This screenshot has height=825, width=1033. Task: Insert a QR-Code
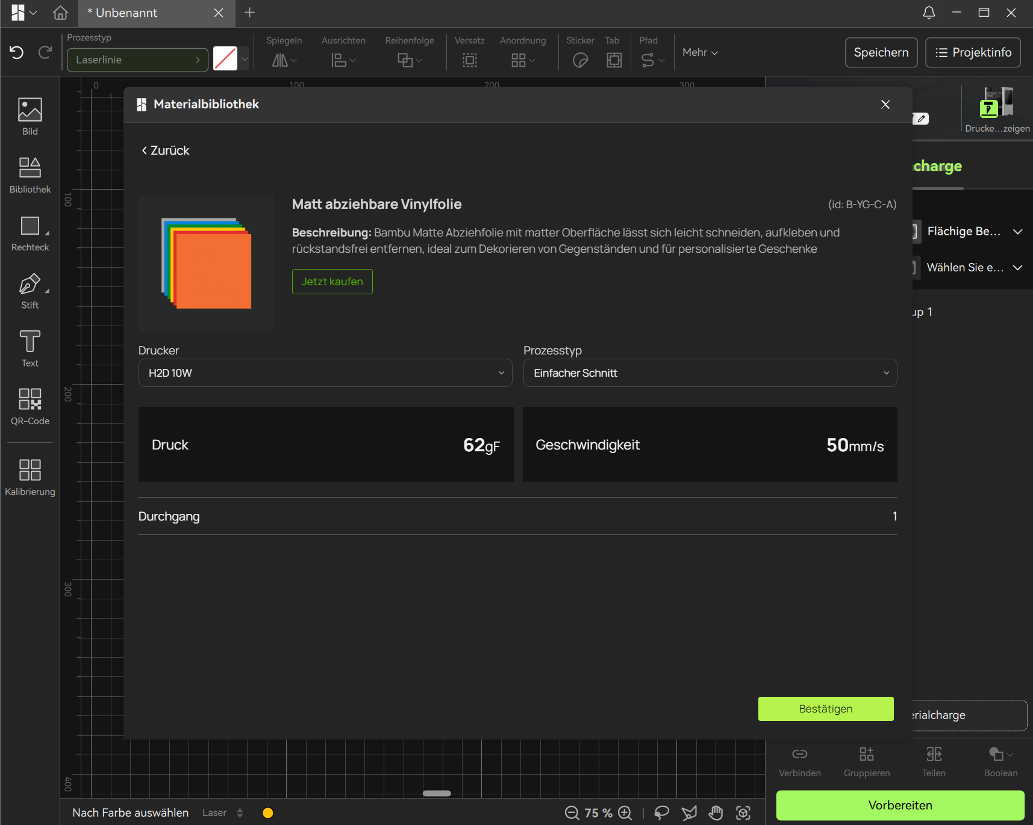[x=30, y=407]
